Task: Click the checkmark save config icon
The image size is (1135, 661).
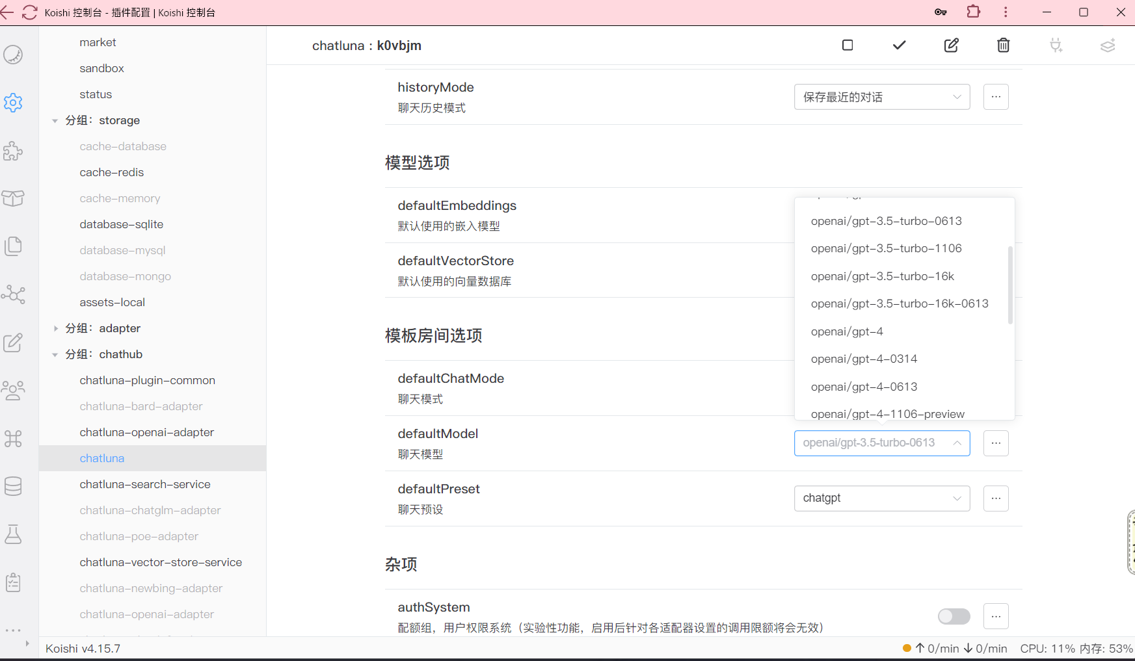Action: pyautogui.click(x=899, y=45)
